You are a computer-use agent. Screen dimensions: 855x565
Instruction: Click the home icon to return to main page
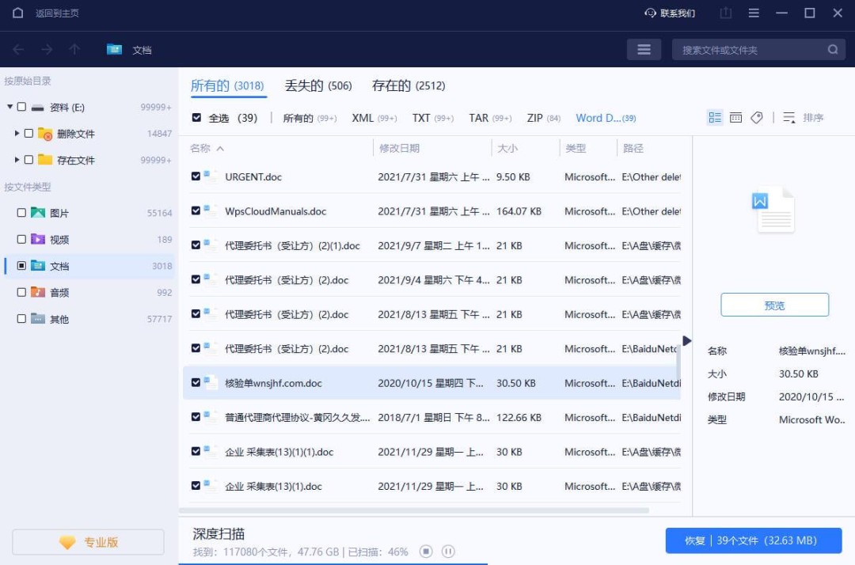click(18, 13)
